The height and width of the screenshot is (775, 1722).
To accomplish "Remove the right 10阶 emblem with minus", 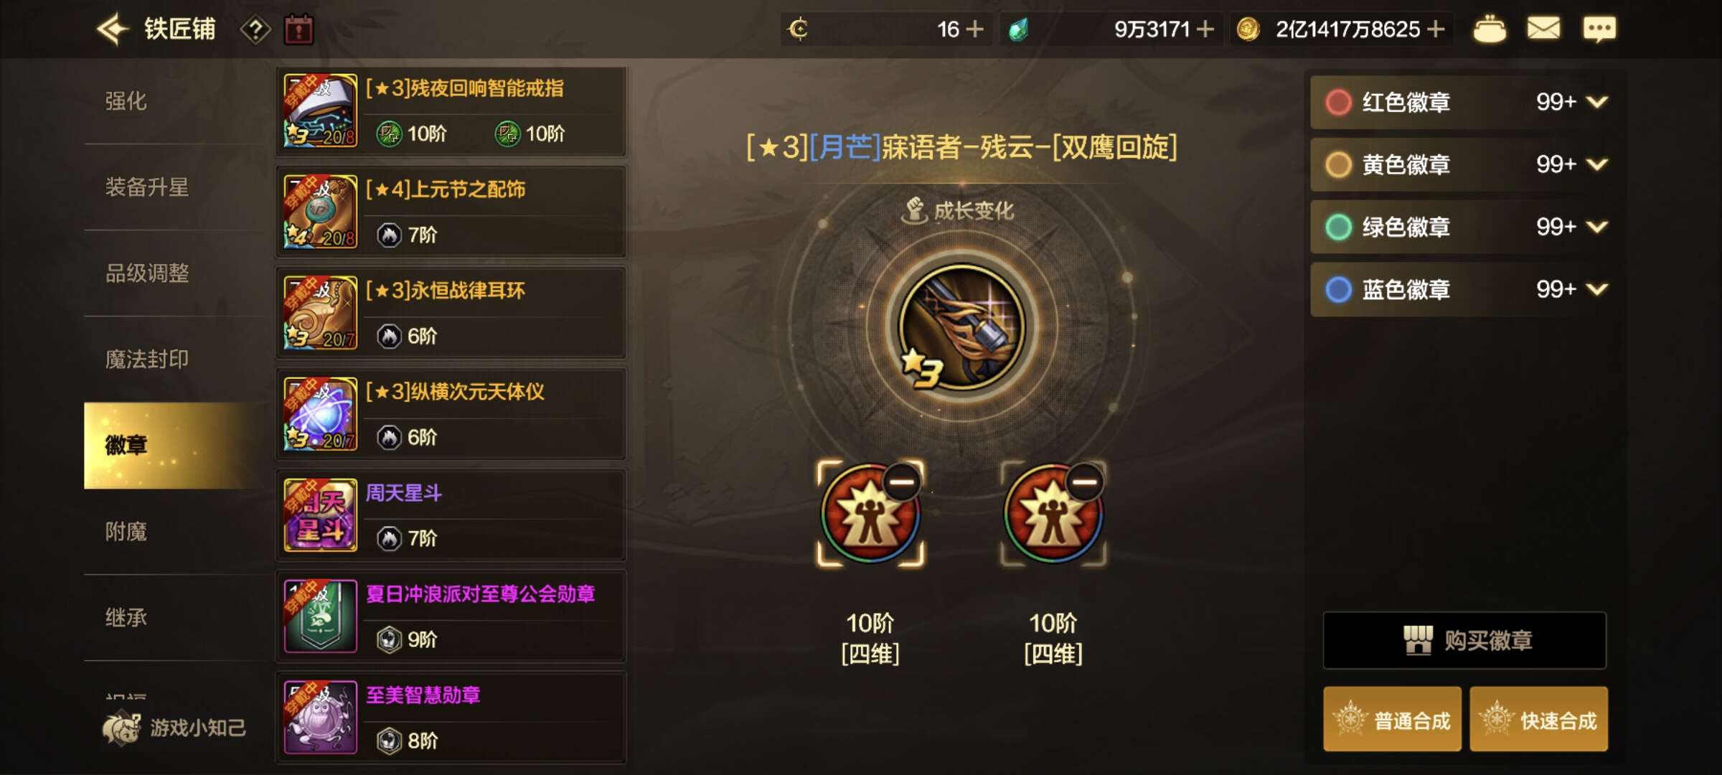I will pyautogui.click(x=1085, y=482).
